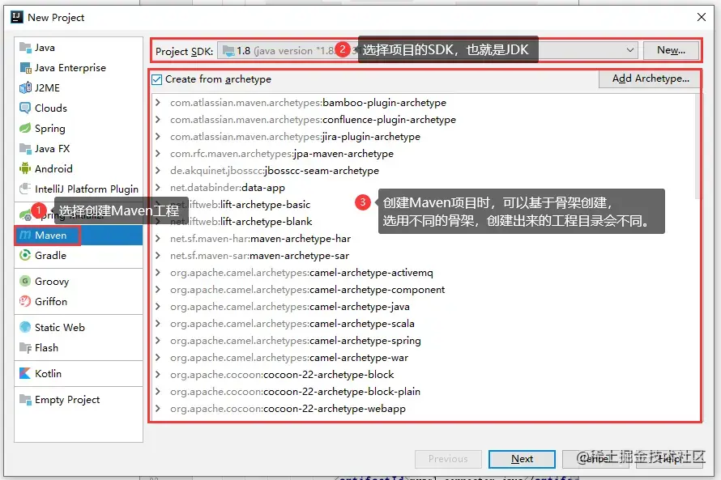Select camel-archetype-war row text

pyautogui.click(x=288, y=357)
